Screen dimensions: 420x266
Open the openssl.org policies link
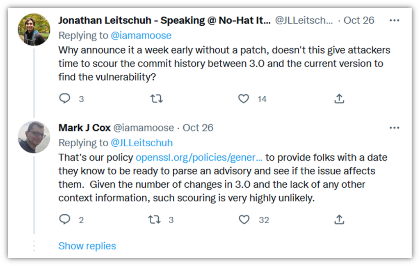pos(199,158)
